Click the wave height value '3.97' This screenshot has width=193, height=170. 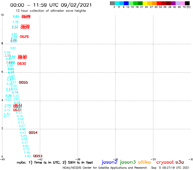click(22, 126)
